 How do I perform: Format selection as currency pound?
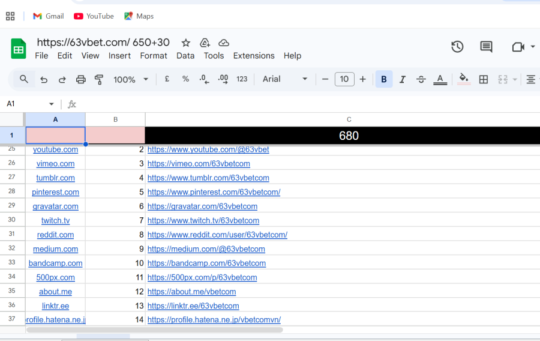click(x=167, y=79)
